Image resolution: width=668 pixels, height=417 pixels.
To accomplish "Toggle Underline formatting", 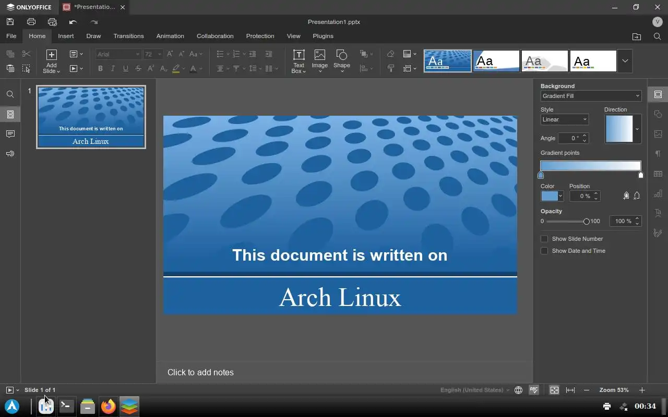I will [126, 68].
